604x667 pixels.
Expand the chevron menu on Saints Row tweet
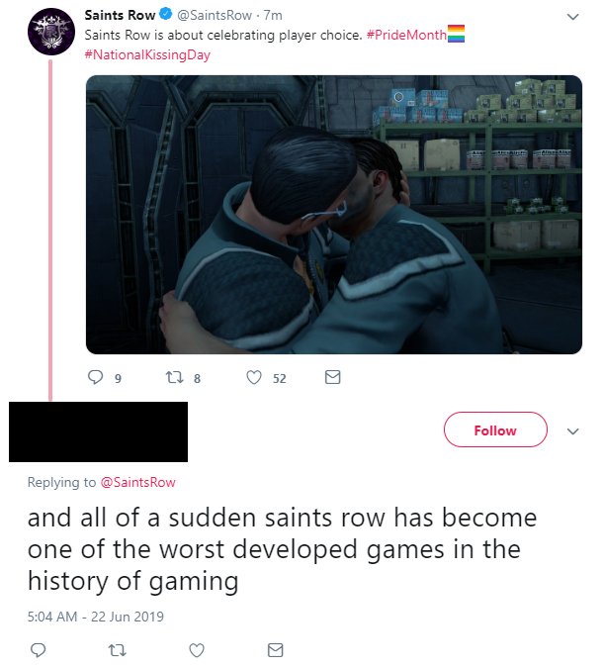pos(573,17)
